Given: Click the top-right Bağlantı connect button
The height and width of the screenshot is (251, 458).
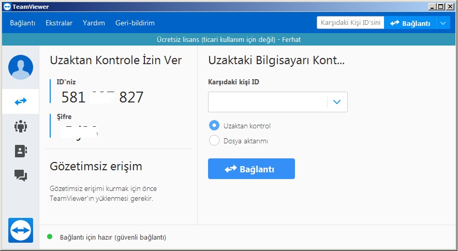Looking at the screenshot, I should point(410,23).
